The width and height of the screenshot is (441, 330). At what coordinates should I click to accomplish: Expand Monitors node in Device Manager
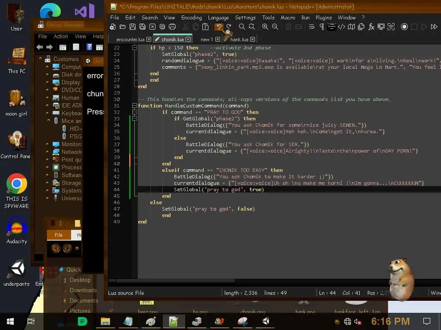click(47, 144)
